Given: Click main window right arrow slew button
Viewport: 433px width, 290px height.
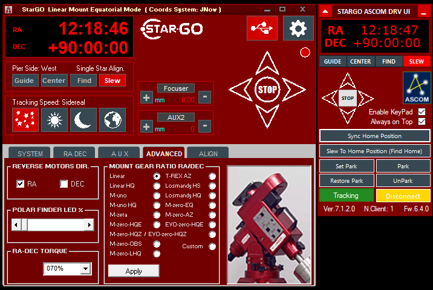Looking at the screenshot, I should coord(294,90).
